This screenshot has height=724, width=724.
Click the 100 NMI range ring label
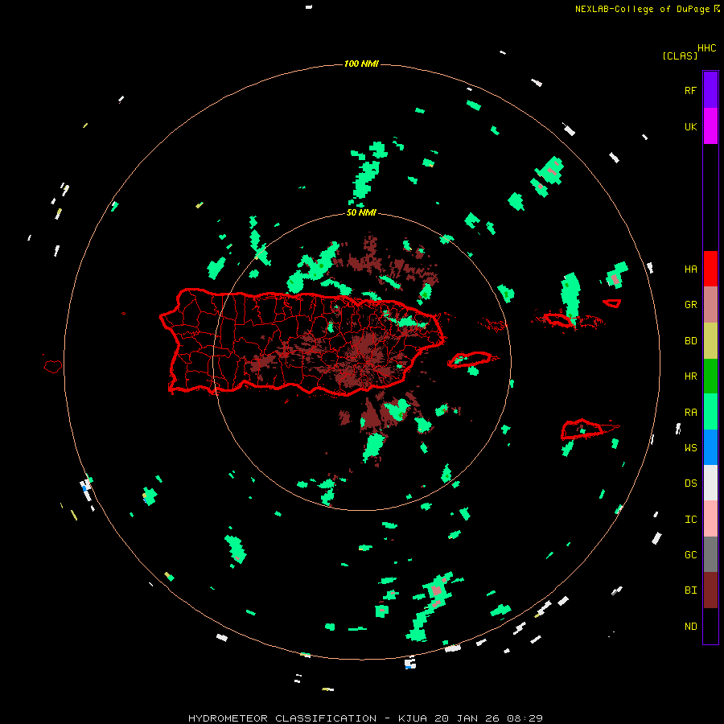click(x=361, y=64)
